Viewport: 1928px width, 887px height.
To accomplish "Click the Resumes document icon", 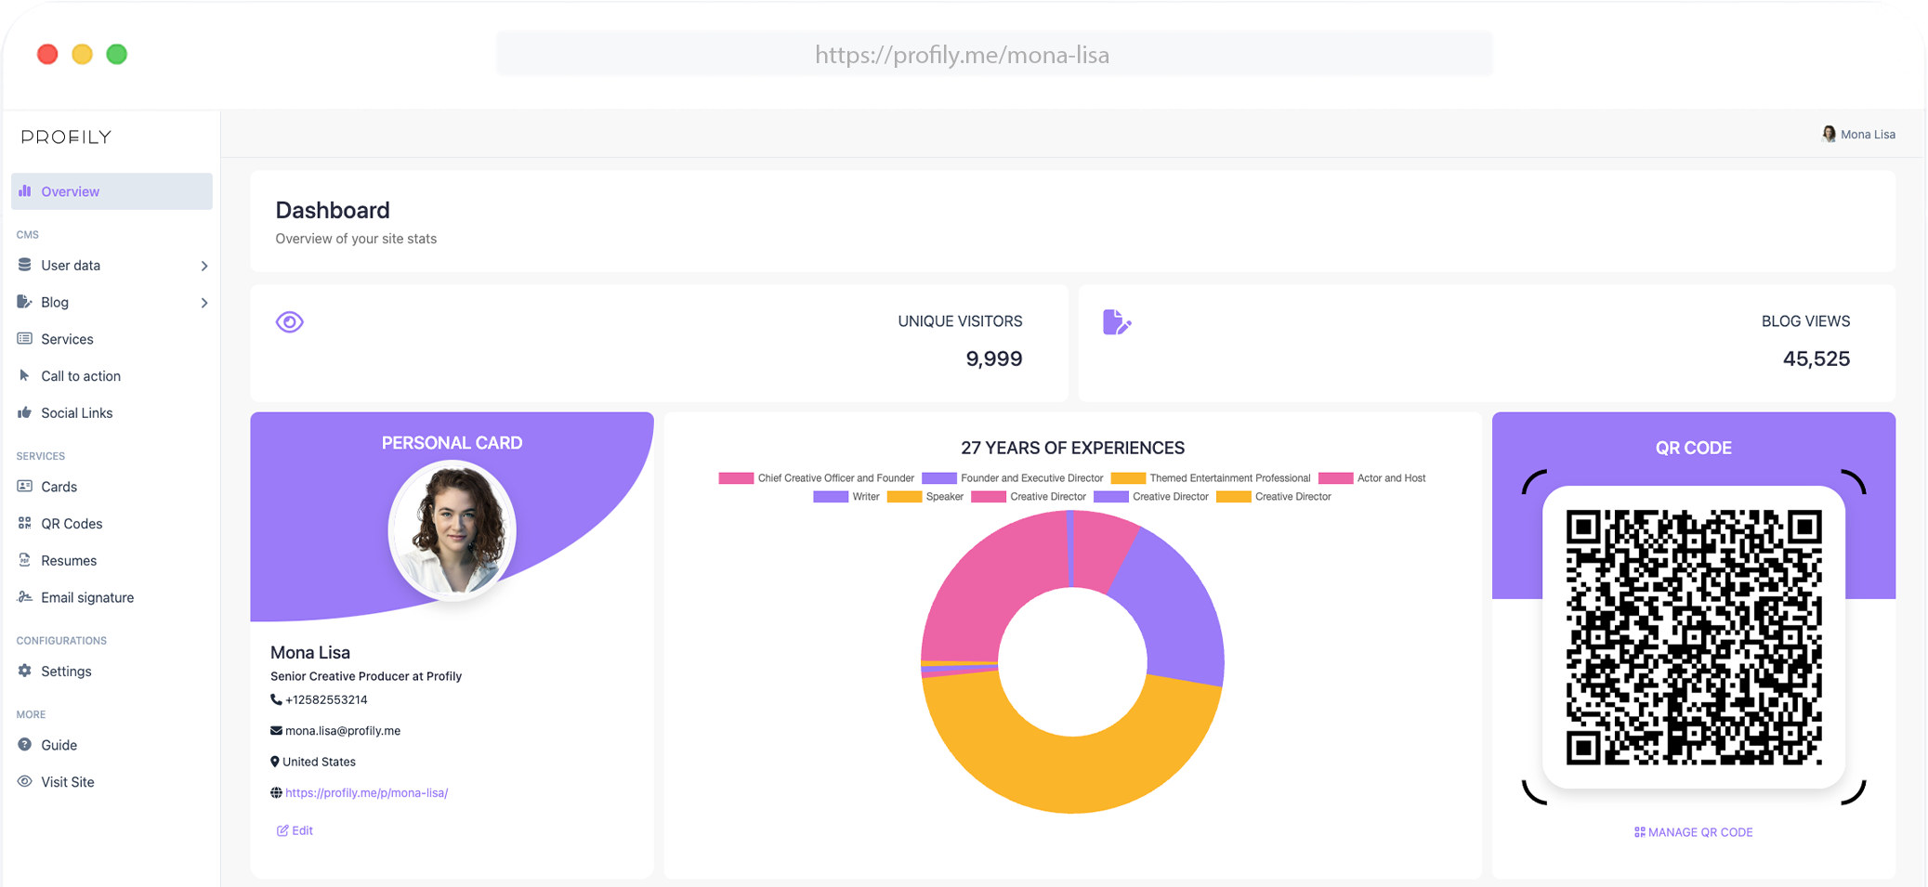I will click(25, 560).
